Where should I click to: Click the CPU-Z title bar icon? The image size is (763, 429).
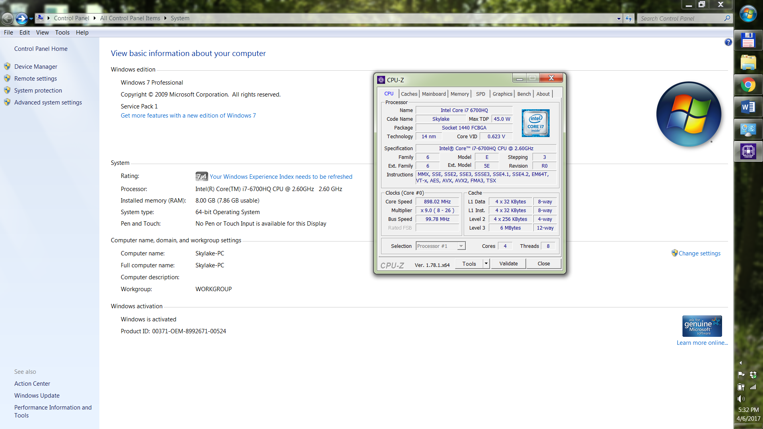381,80
